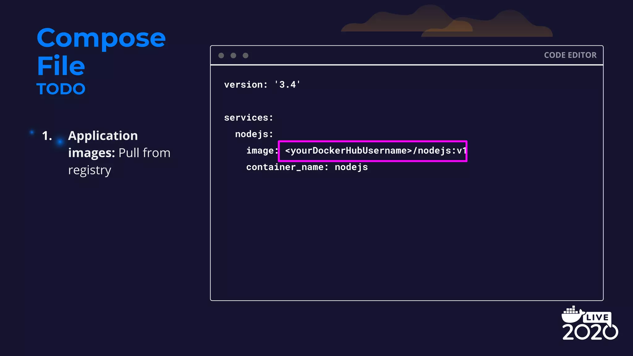This screenshot has width=633, height=356.
Task: Click the blue glowing dot beside list
Action: (x=60, y=142)
